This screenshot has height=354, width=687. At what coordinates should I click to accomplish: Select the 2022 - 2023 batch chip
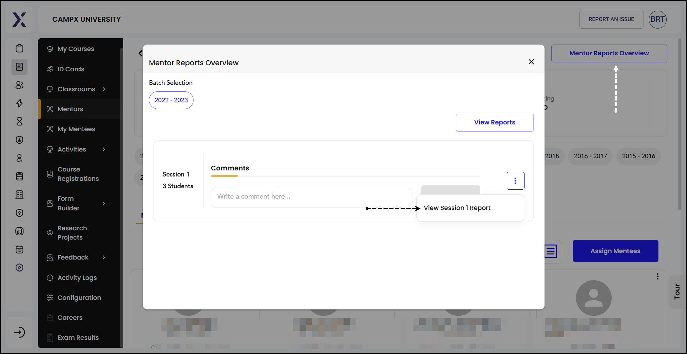tap(171, 100)
